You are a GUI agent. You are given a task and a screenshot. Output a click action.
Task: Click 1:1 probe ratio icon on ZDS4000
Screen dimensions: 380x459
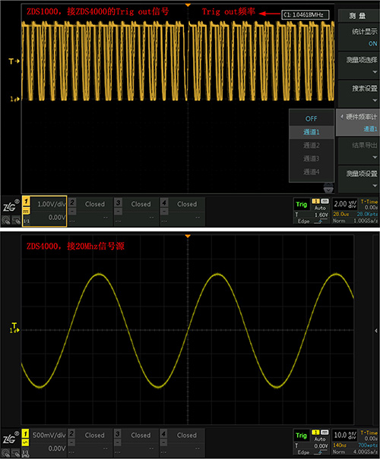pos(26,453)
